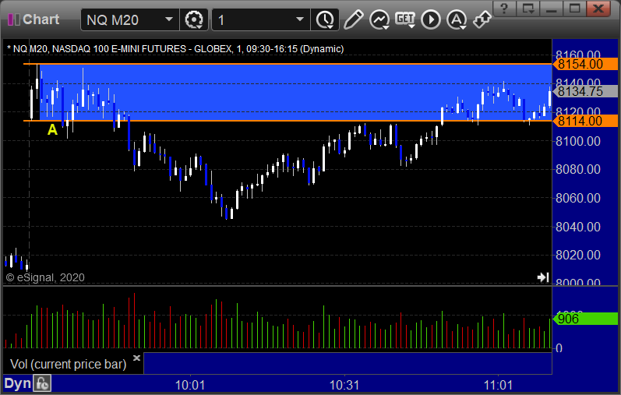
Task: Click the 11:01 time axis label
Action: [x=498, y=385]
